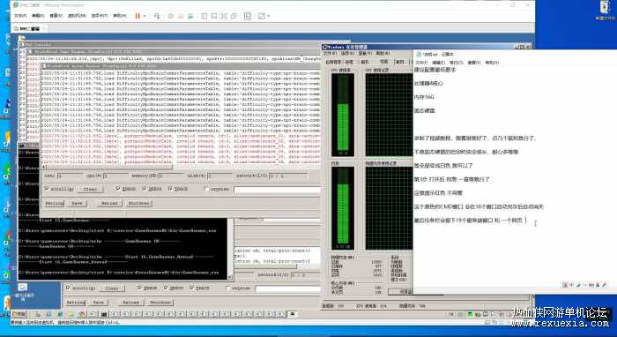Switch to Task Manager 性能 tab
The width and height of the screenshot is (617, 337).
384,62
